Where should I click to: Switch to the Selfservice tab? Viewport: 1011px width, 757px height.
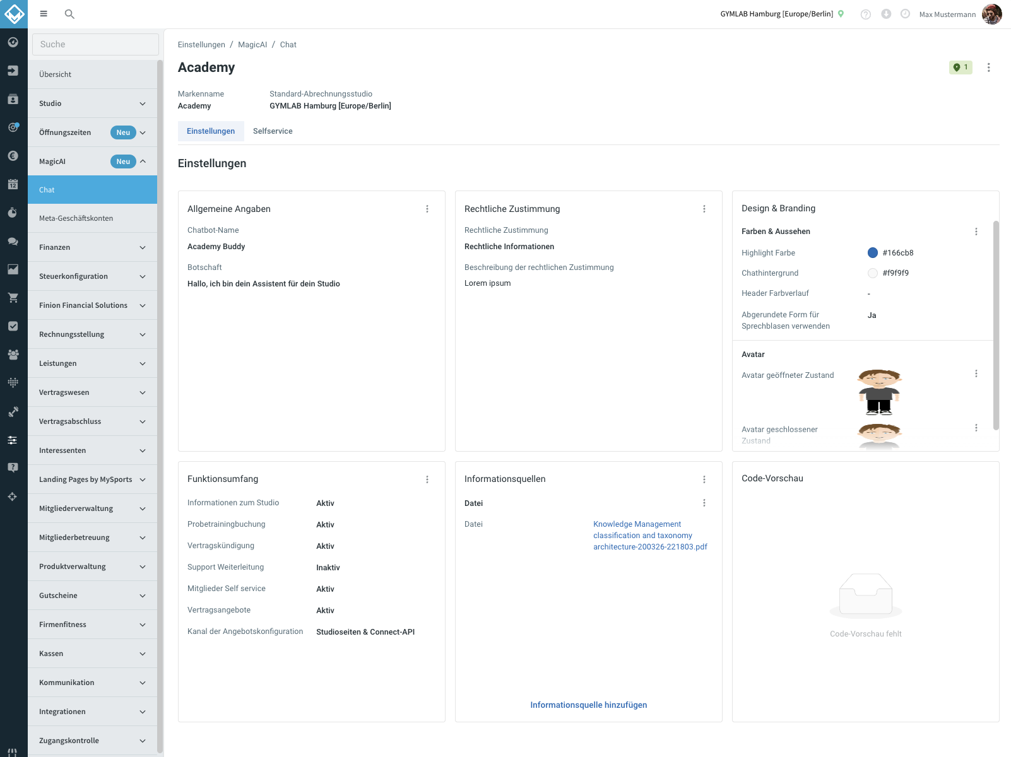(273, 131)
